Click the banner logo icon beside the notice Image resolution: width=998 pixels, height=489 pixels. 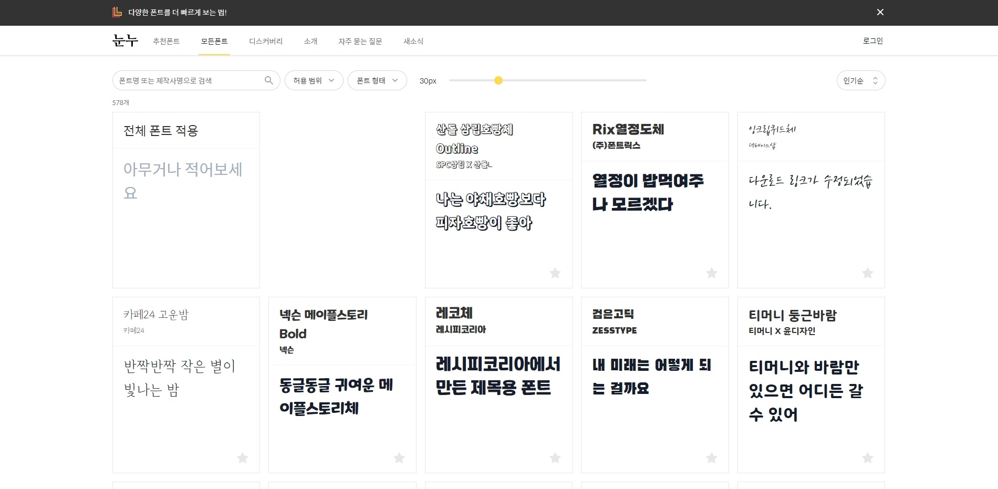point(117,12)
